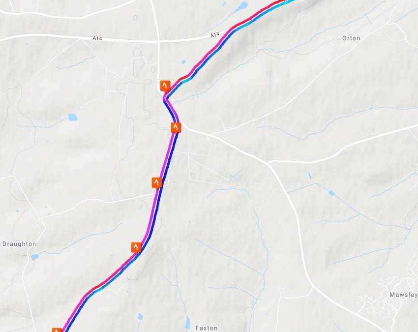
Task: Open the third orange segment marker from the top
Action: [x=157, y=182]
